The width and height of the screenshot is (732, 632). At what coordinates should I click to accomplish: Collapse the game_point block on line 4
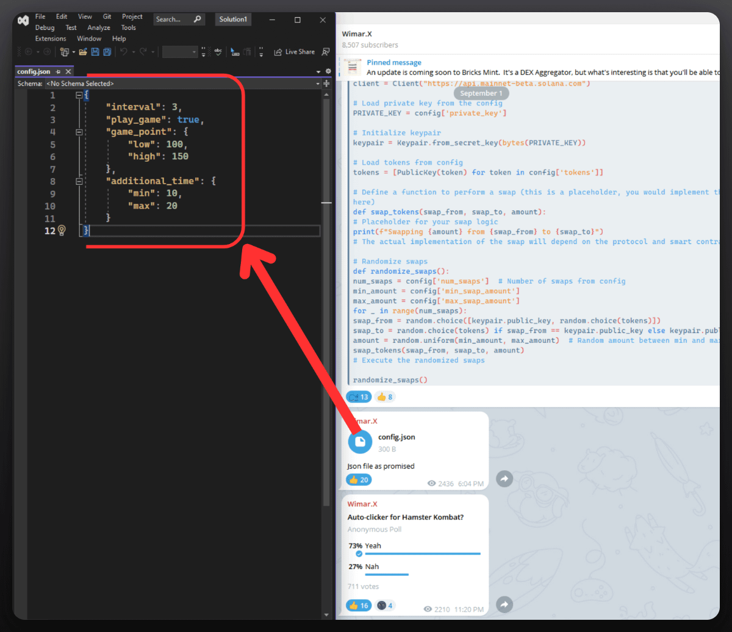[x=79, y=132]
